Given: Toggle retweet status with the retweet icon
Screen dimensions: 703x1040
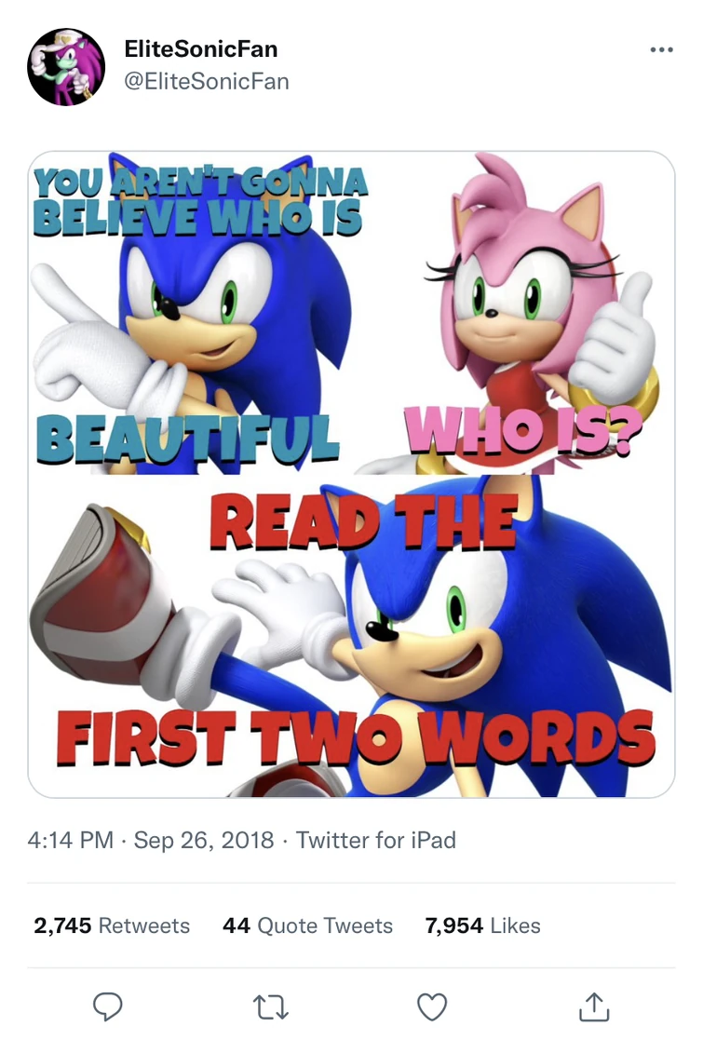Looking at the screenshot, I should click(x=270, y=1006).
